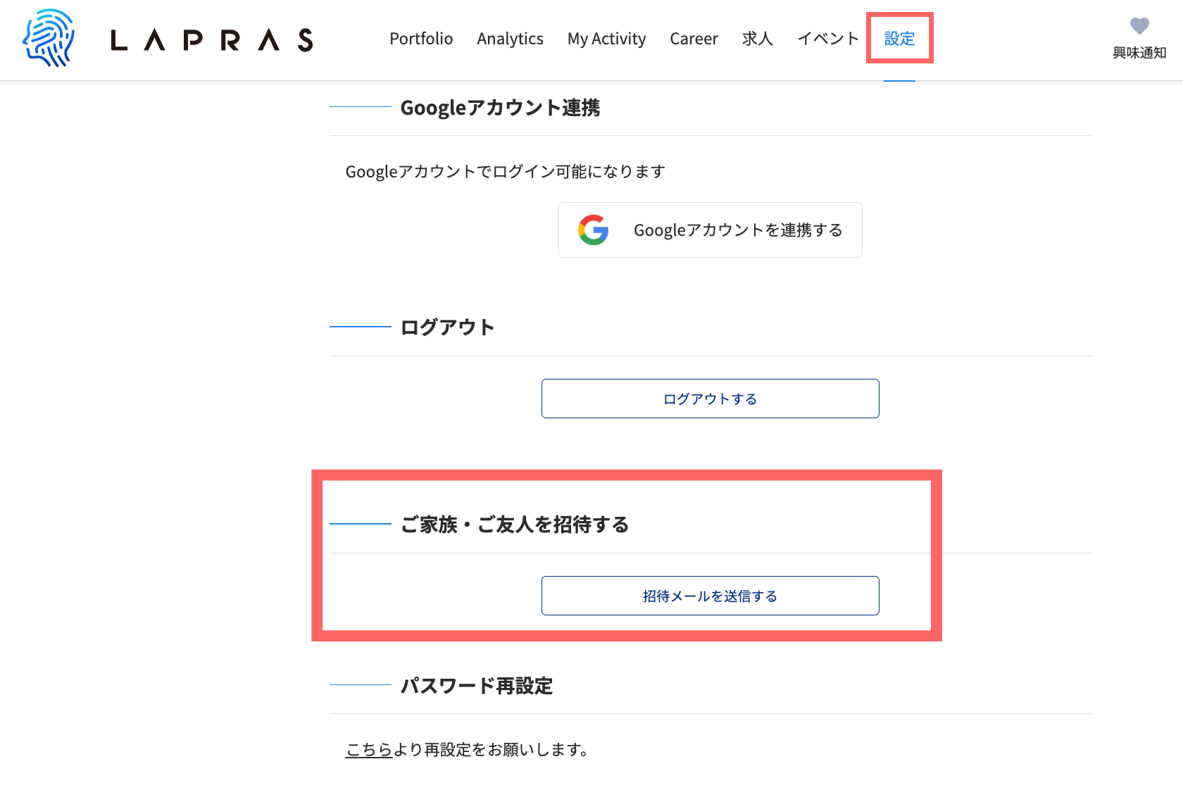This screenshot has width=1183, height=790.
Task: Click the Google G logo icon
Action: click(x=594, y=230)
